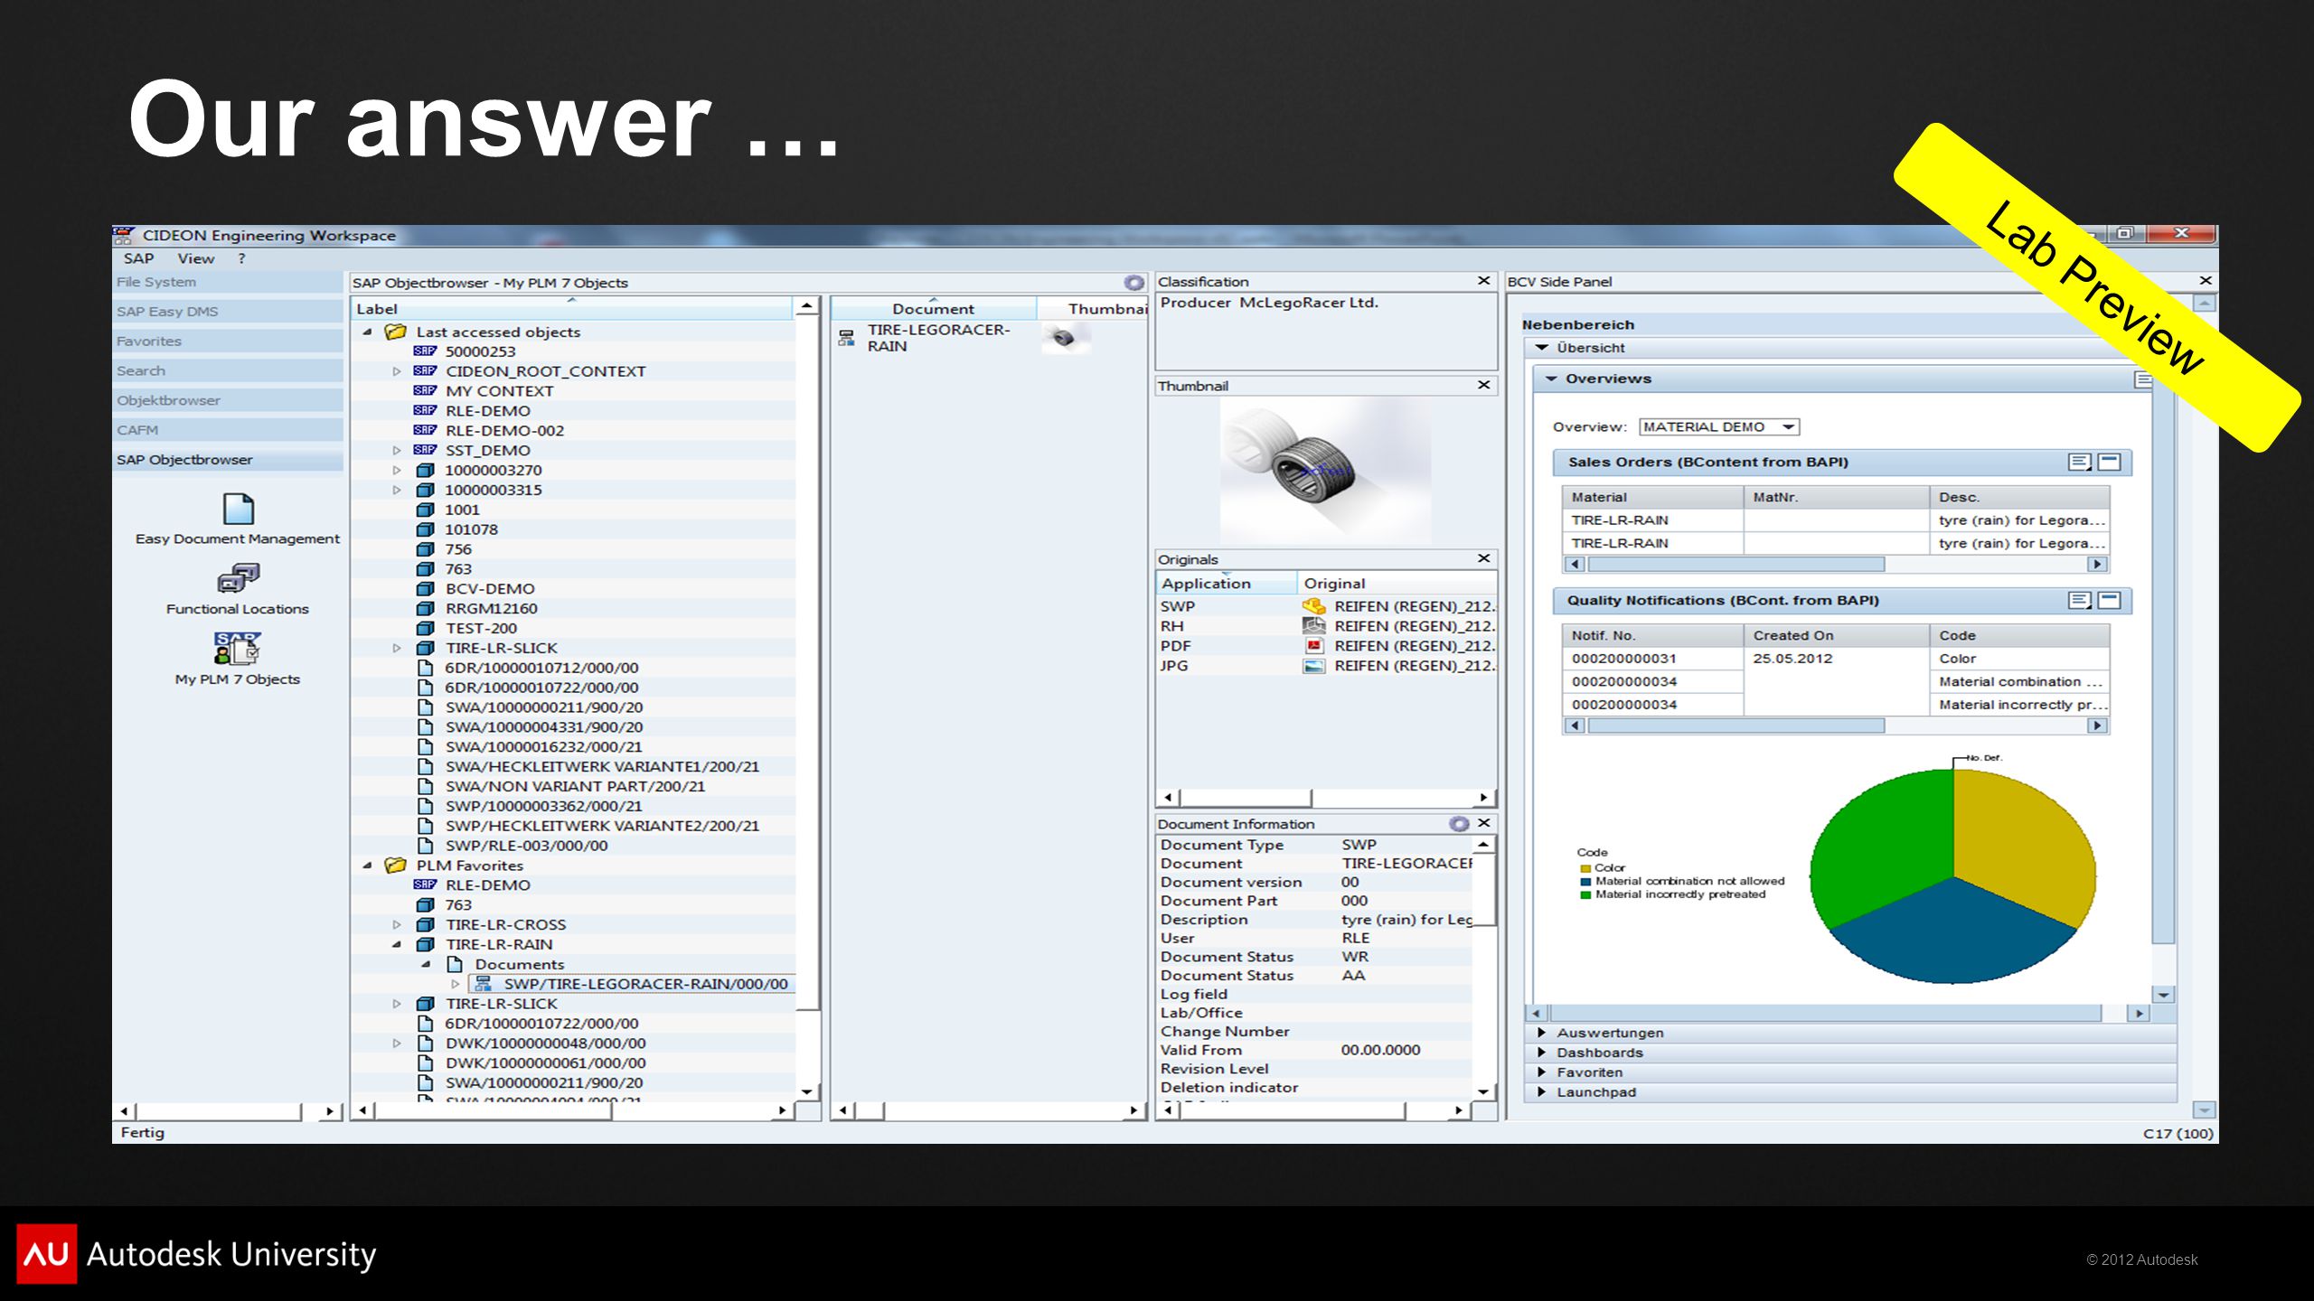The image size is (2314, 1301).
Task: Click the gear icon in Document Information header
Action: pos(1459,824)
